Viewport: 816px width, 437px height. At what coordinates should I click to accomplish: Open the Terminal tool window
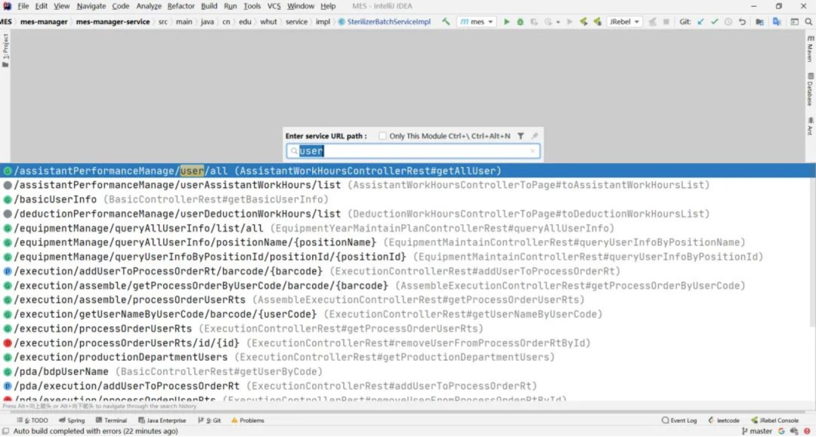tap(111, 420)
